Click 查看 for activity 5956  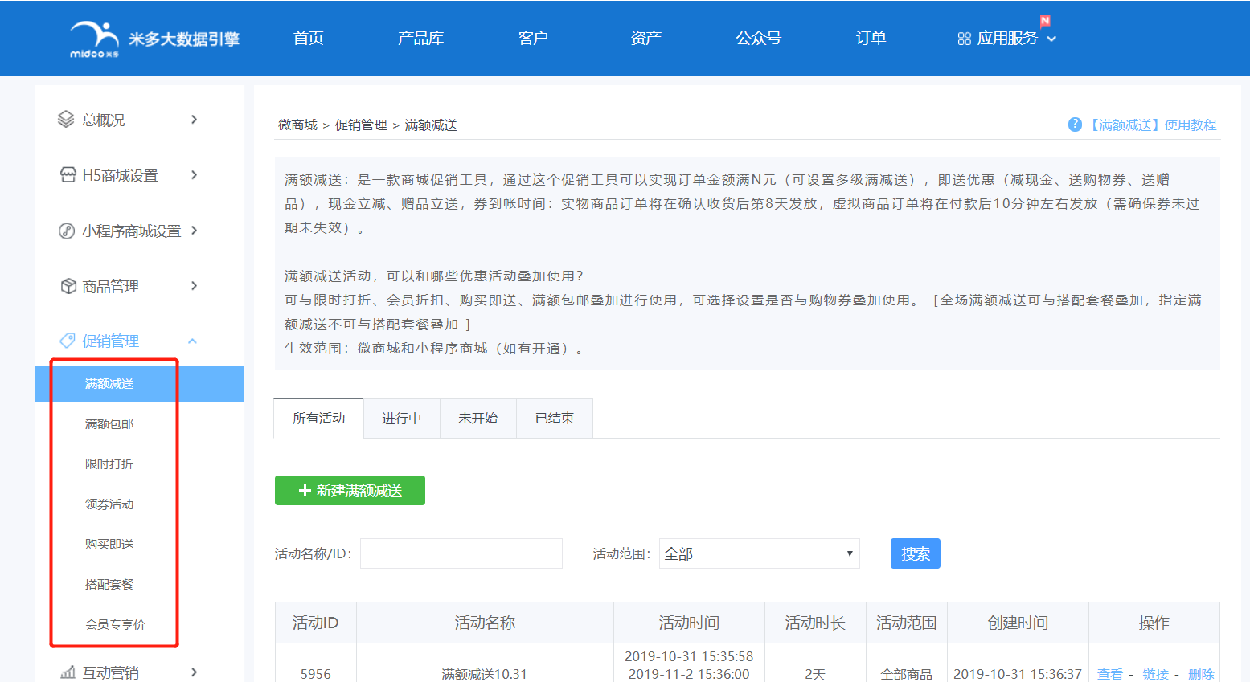(1109, 674)
